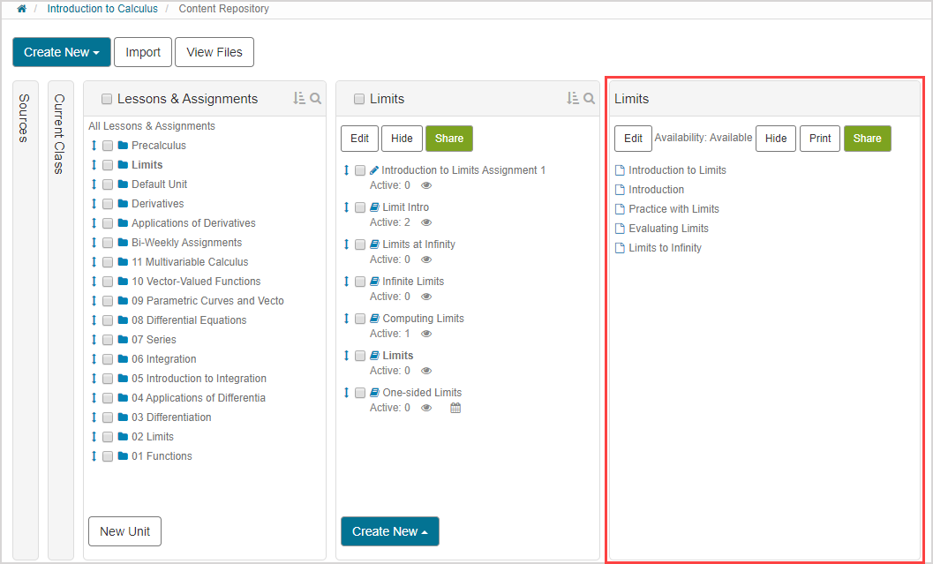Open the 07 Series unit folder
933x564 pixels.
[154, 340]
